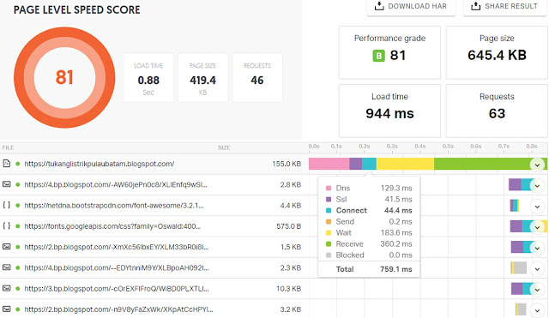549x318 pixels.
Task: Click the image type icon of the cOrEXFIFroQ row
Action: pos(6,288)
